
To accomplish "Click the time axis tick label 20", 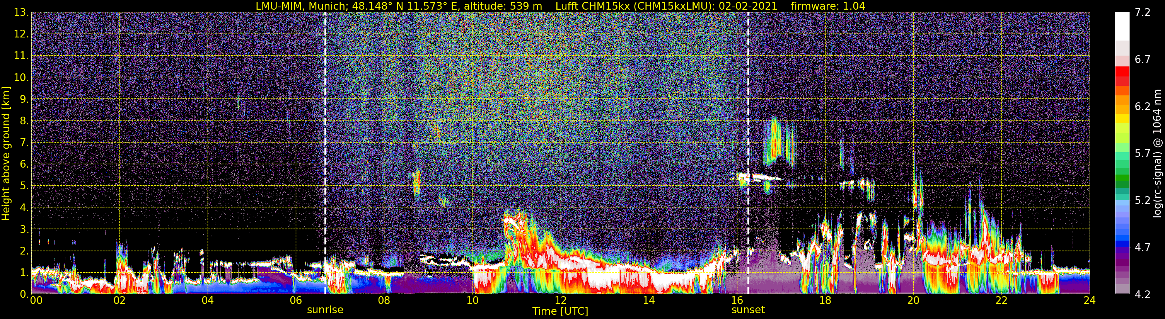I will click(x=913, y=301).
